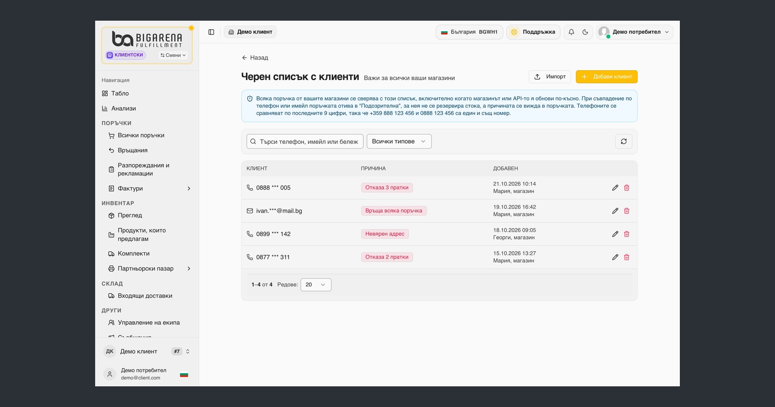
Task: Open Поддръжка support button
Action: pos(533,32)
